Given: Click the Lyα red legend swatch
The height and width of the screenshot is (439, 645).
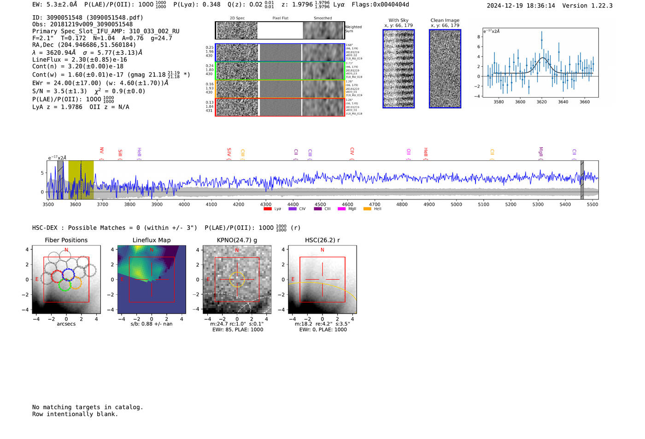Looking at the screenshot, I should (267, 209).
